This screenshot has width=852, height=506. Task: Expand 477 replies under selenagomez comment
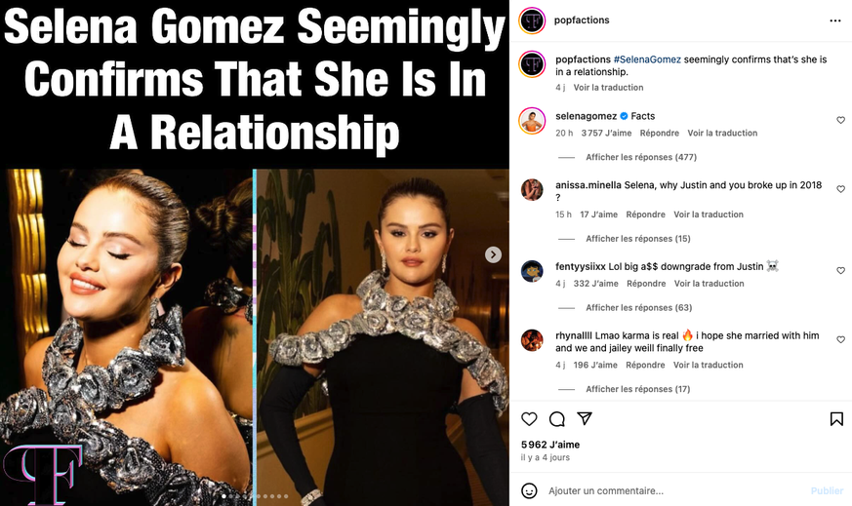pyautogui.click(x=640, y=157)
